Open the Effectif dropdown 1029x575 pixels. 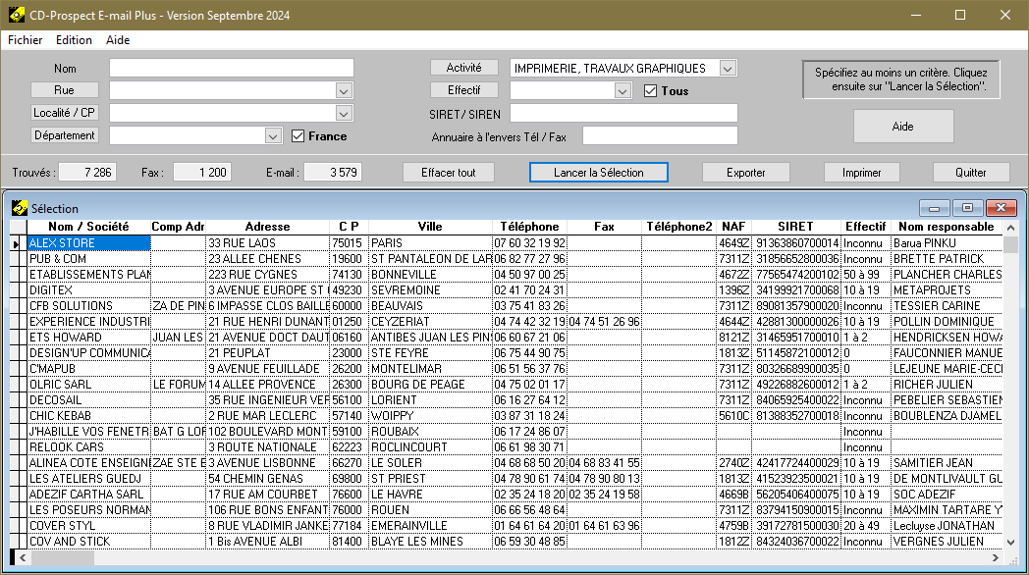[x=623, y=91]
